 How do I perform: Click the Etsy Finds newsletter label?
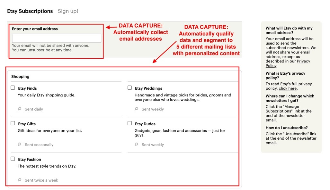(27, 88)
